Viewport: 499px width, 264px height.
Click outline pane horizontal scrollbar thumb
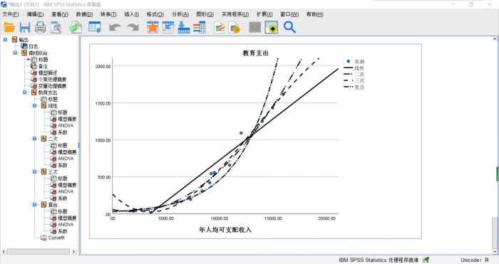pyautogui.click(x=38, y=252)
